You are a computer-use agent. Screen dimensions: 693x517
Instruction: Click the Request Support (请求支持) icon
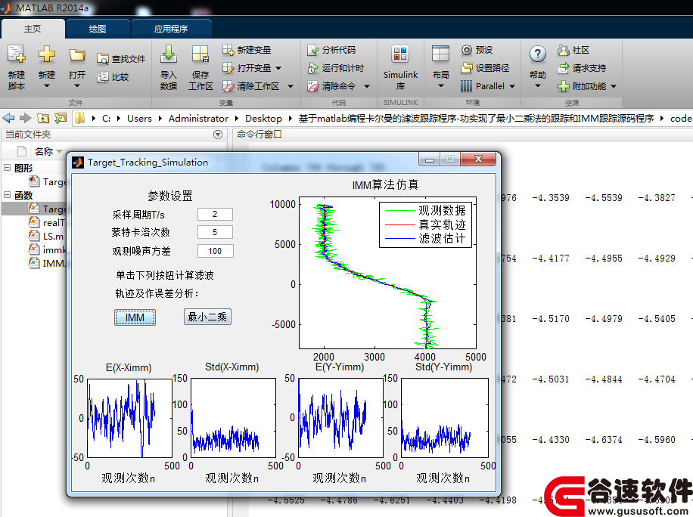coord(563,68)
